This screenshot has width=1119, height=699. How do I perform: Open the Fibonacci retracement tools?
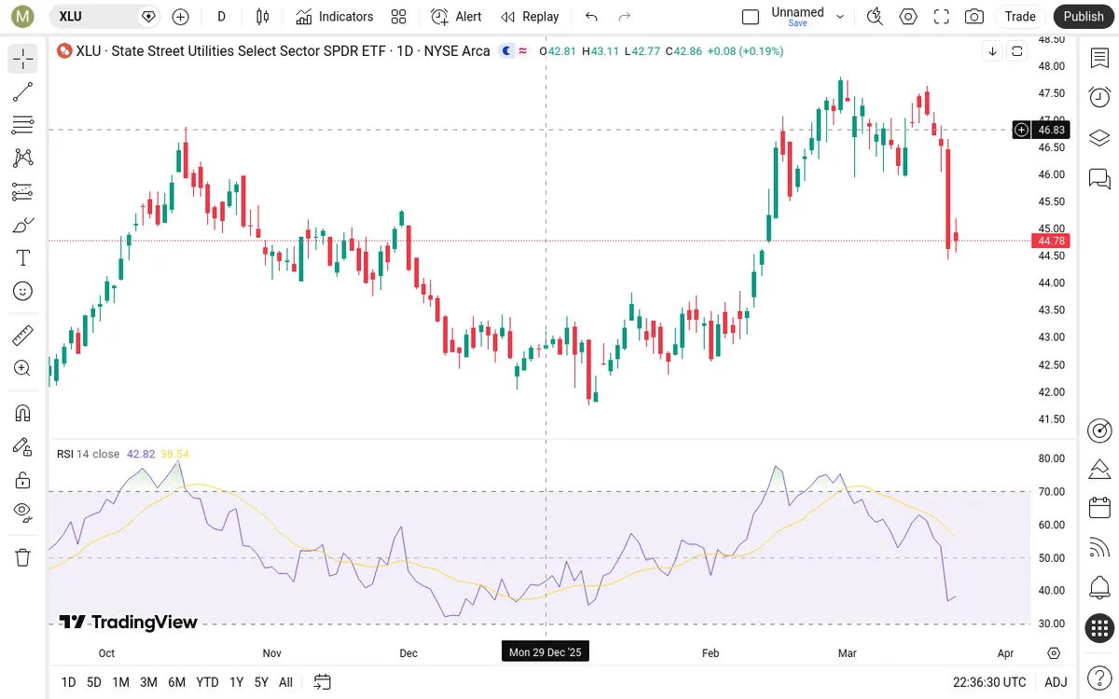click(x=23, y=125)
